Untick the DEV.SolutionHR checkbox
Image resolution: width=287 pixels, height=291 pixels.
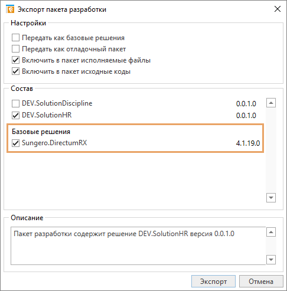tap(15, 115)
